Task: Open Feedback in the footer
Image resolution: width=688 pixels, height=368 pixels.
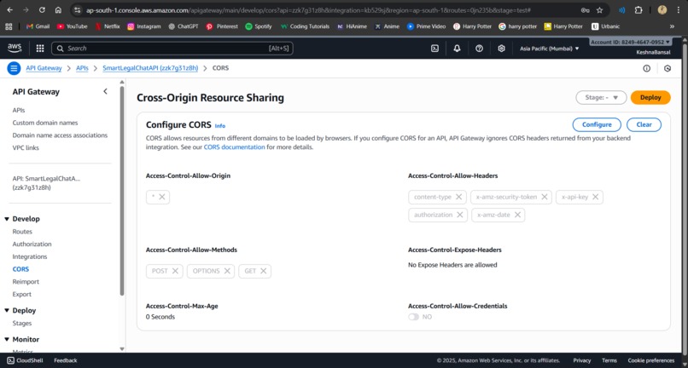Action: pyautogui.click(x=66, y=360)
